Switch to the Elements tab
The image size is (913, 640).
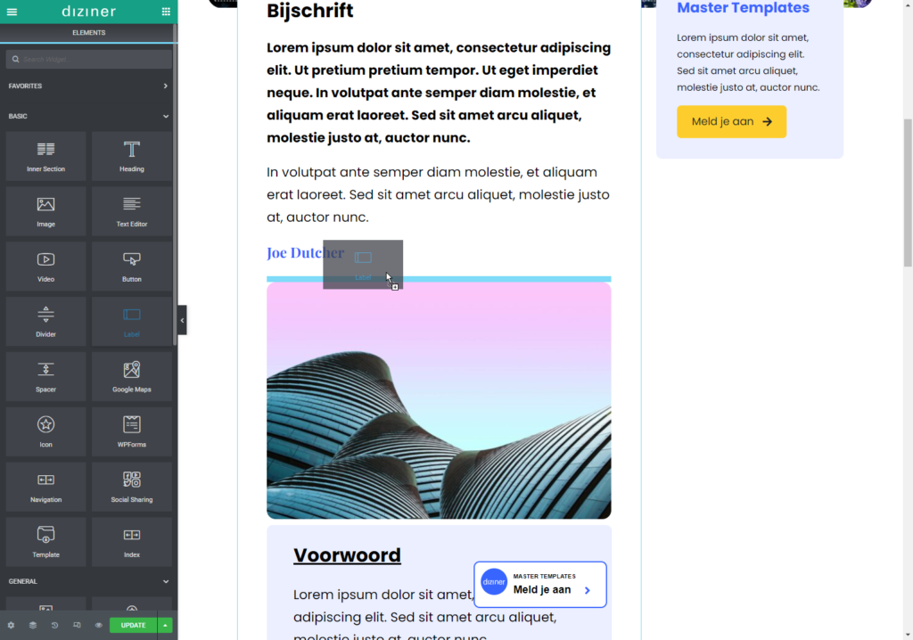point(88,33)
